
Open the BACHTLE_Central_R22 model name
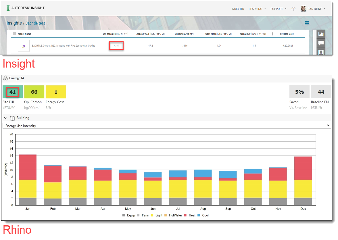click(63, 46)
